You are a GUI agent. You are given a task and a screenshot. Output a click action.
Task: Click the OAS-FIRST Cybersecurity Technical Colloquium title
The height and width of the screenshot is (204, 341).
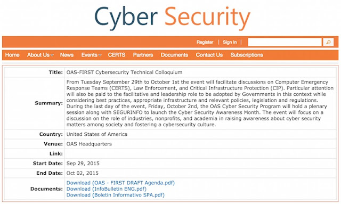[124, 72]
